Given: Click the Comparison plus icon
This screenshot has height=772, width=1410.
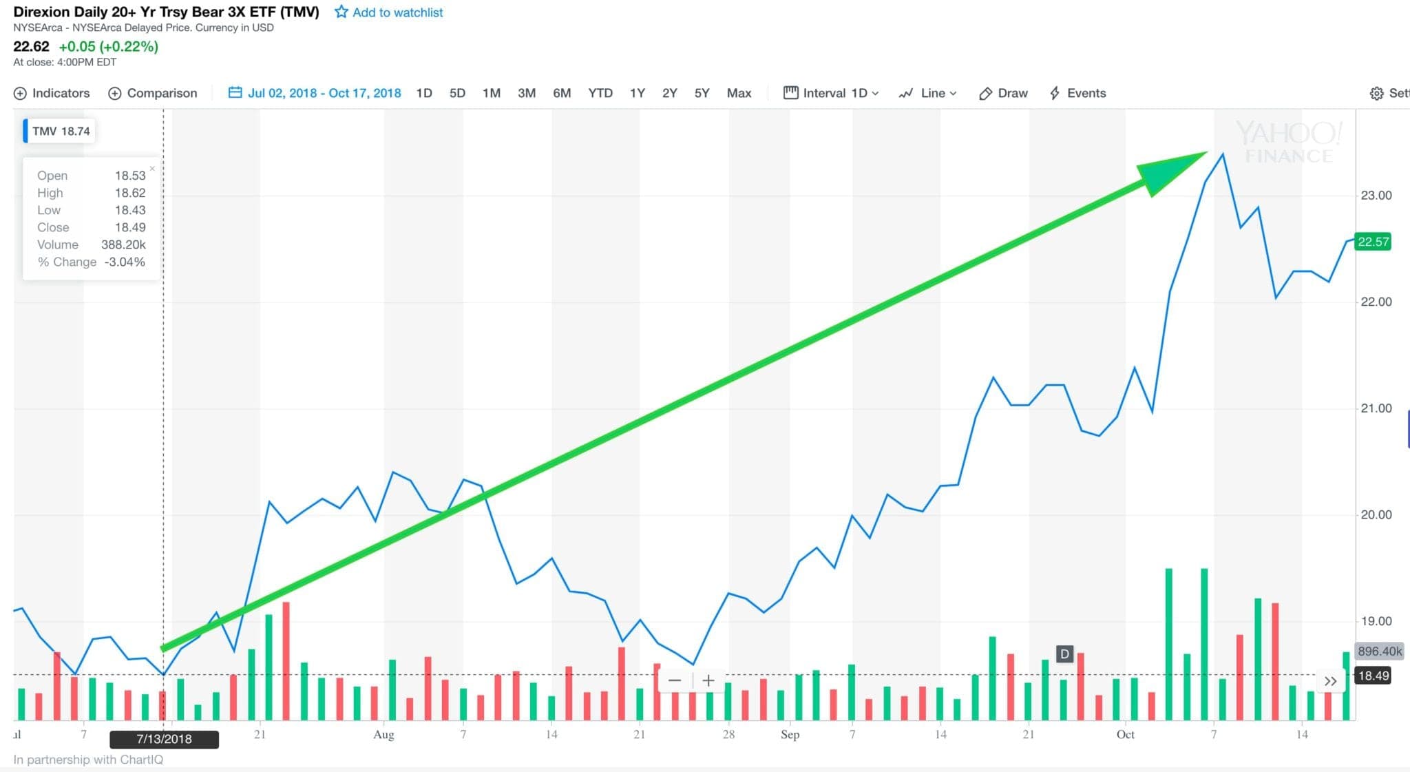Looking at the screenshot, I should pos(115,94).
